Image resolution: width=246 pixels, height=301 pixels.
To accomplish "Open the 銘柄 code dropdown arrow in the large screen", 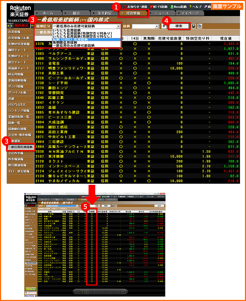I will [157, 26].
